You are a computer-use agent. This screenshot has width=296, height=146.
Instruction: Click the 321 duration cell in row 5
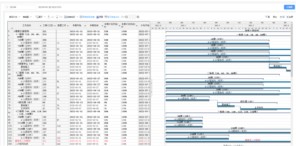pos(49,31)
